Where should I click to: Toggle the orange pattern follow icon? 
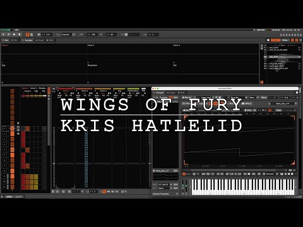27,35
